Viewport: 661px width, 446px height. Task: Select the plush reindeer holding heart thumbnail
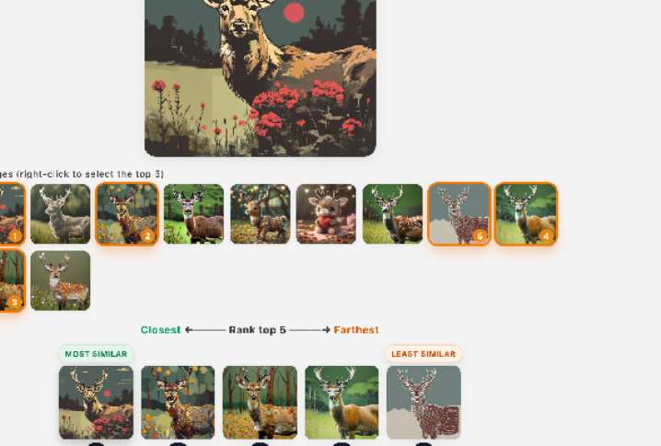click(x=326, y=214)
